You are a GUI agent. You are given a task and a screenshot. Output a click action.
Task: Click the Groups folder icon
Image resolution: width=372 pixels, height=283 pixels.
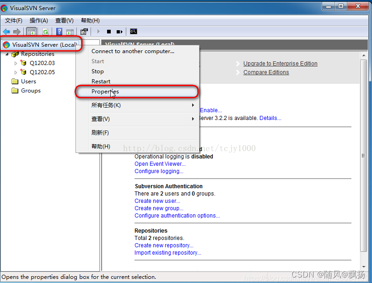[15, 91]
